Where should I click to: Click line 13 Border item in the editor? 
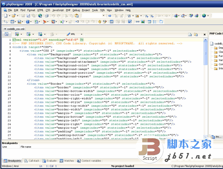point(91,84)
